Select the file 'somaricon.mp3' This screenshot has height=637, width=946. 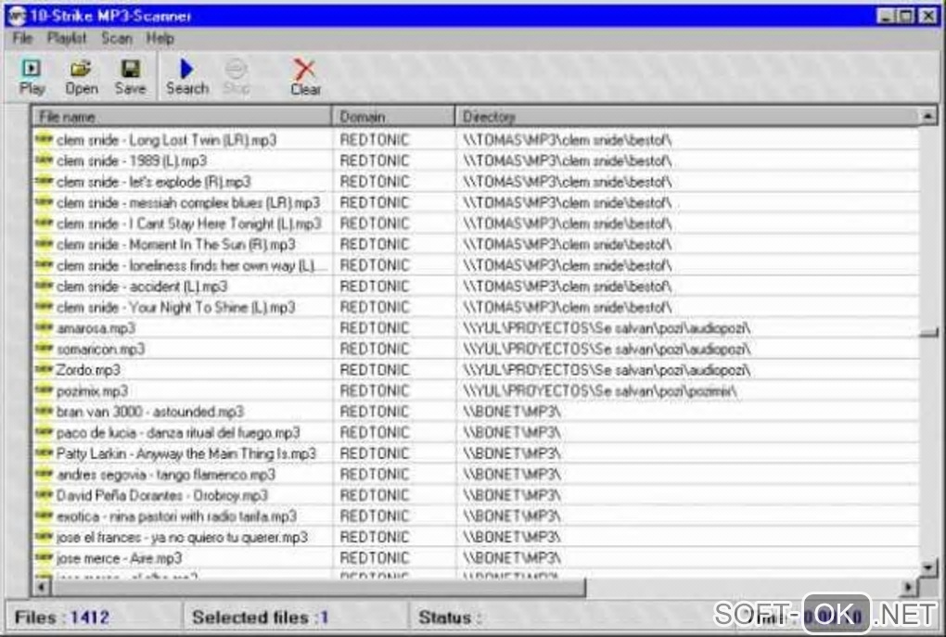tap(100, 350)
